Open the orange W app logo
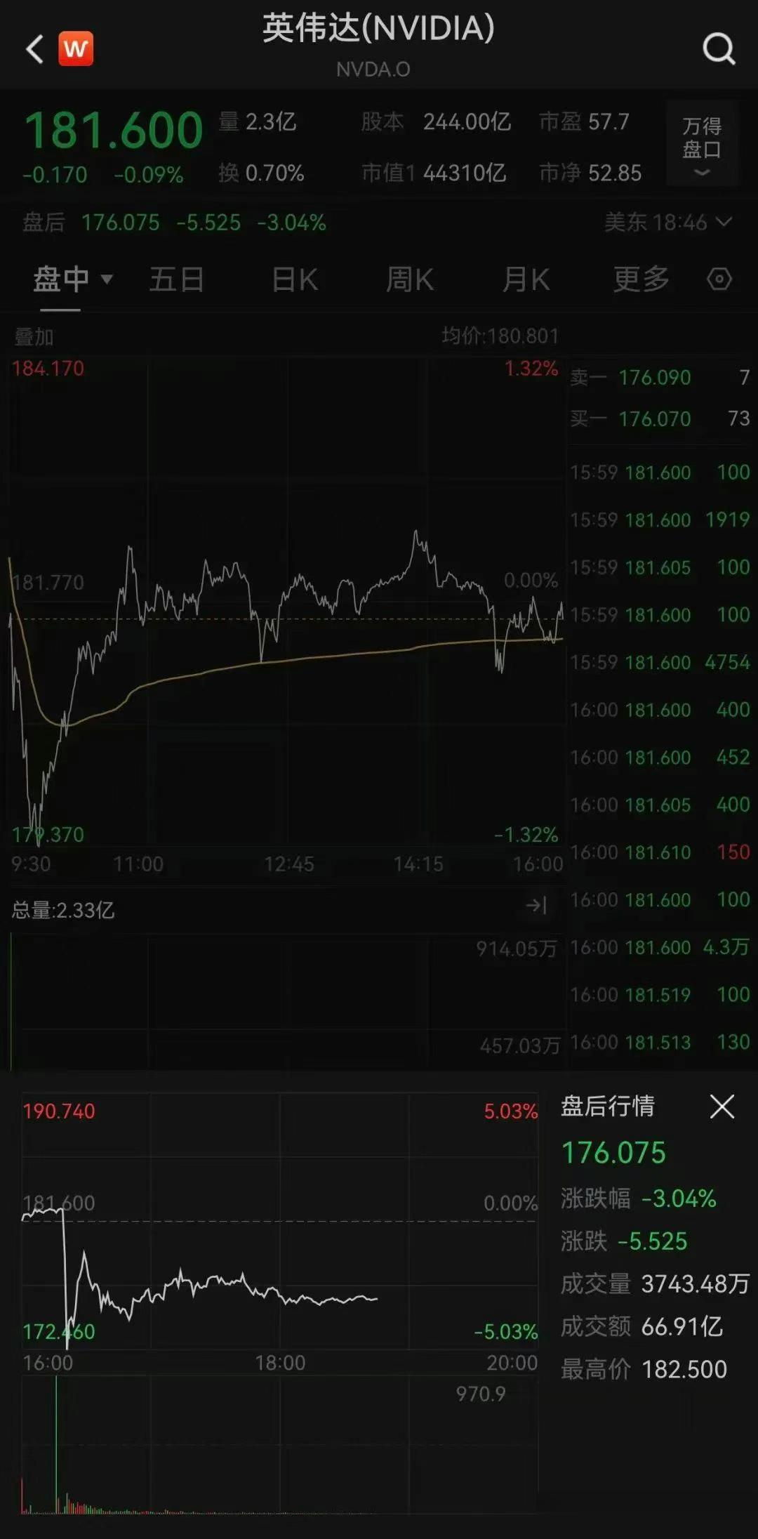The image size is (758, 1539). [76, 48]
